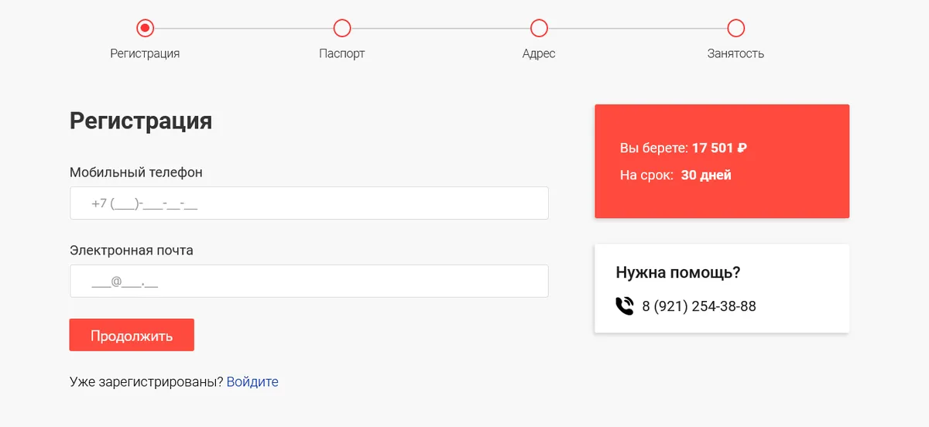Screen dimensions: 929x427
Task: Select the Адрес step circle
Action: (x=539, y=29)
